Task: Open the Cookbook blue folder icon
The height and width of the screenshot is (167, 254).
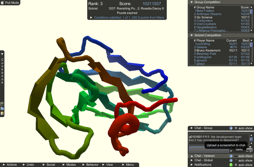Action: (x=2, y=109)
